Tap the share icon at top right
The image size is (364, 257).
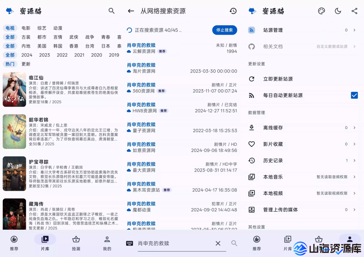tap(354, 11)
